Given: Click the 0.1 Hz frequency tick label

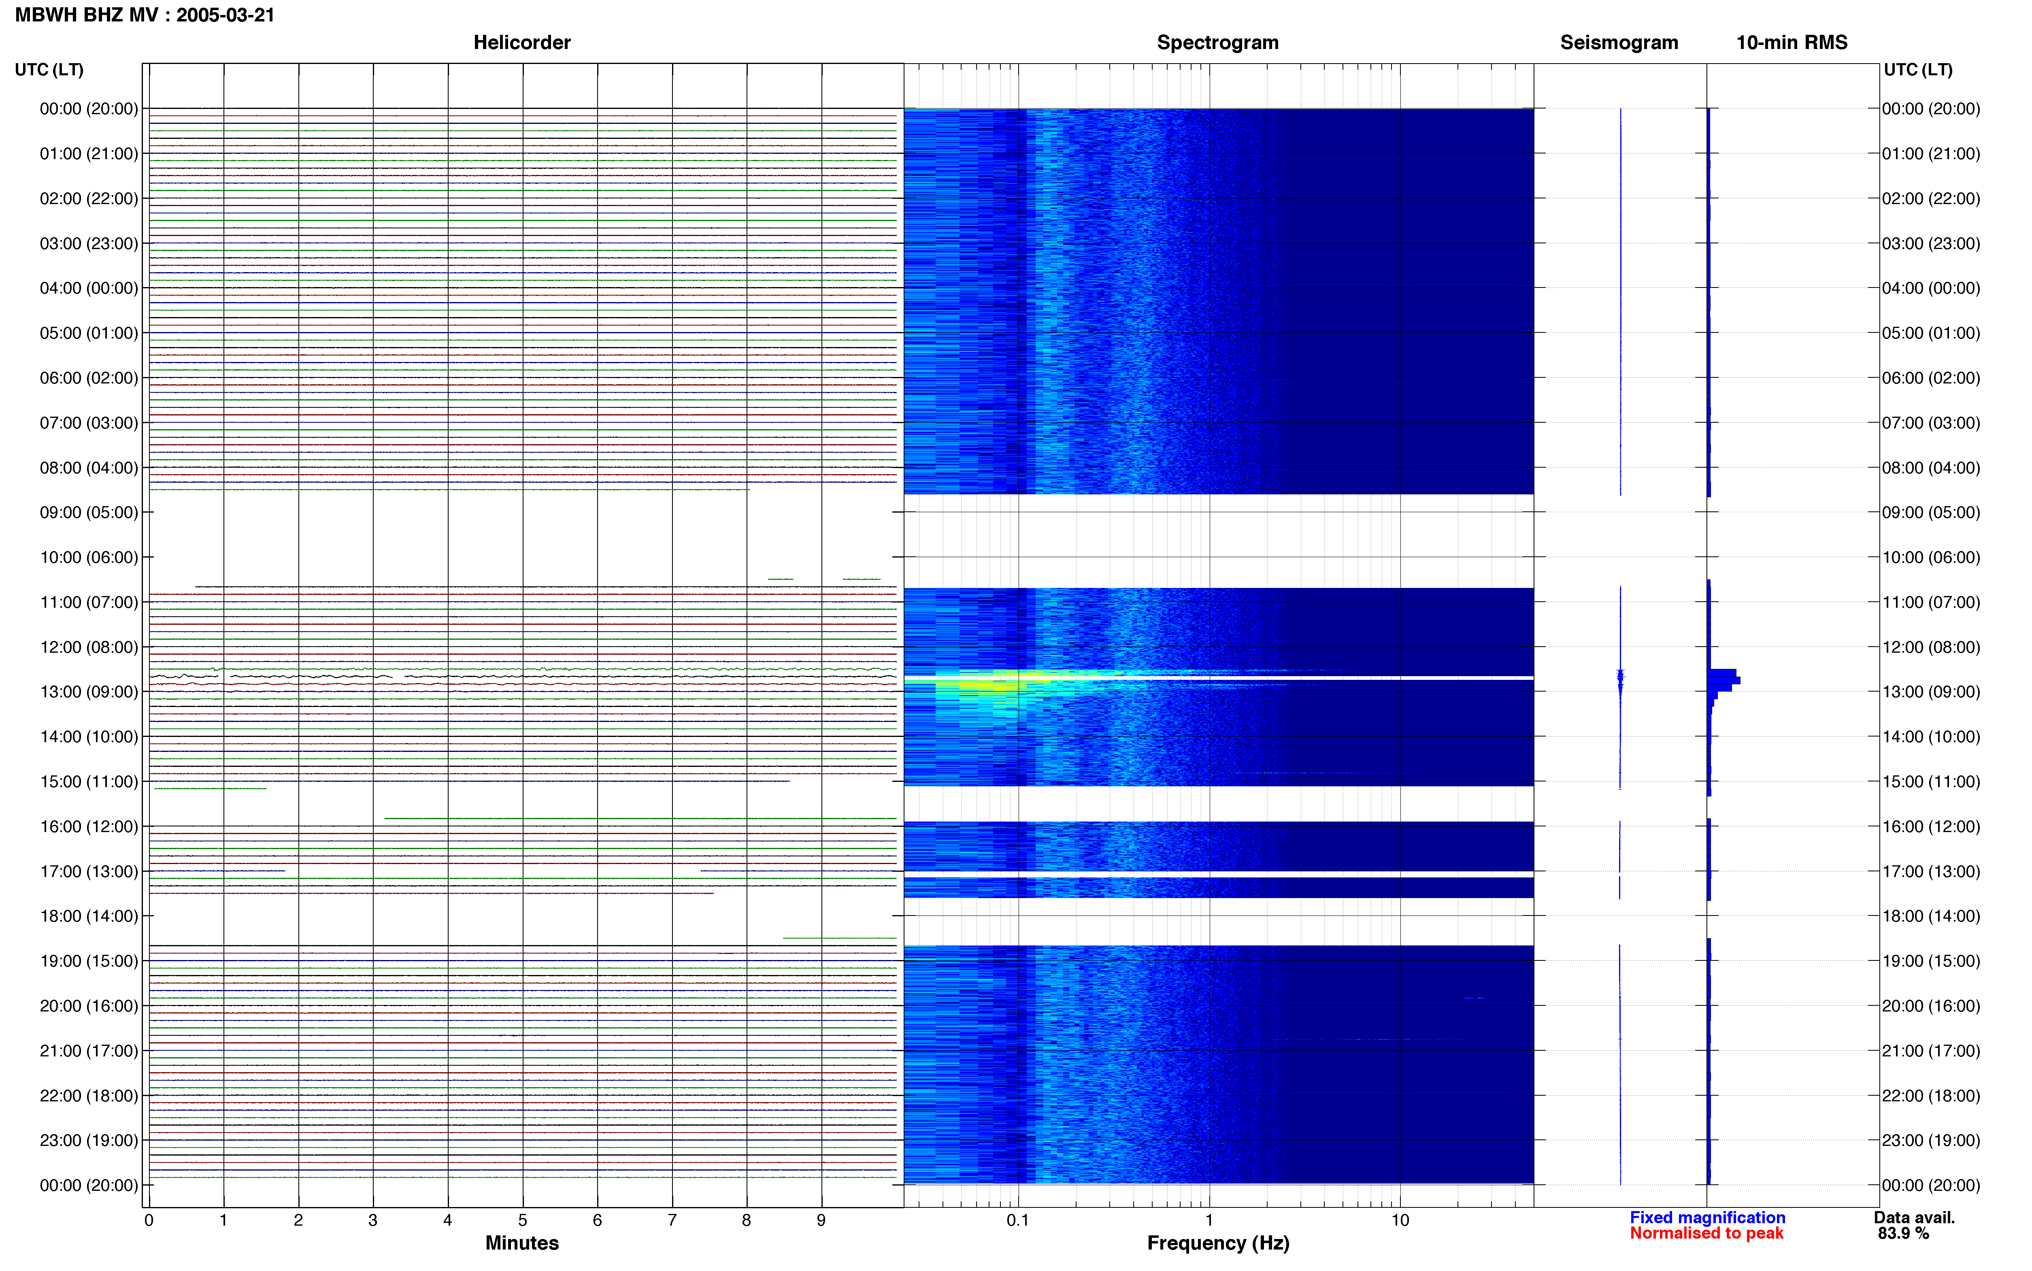Looking at the screenshot, I should coord(1018,1220).
